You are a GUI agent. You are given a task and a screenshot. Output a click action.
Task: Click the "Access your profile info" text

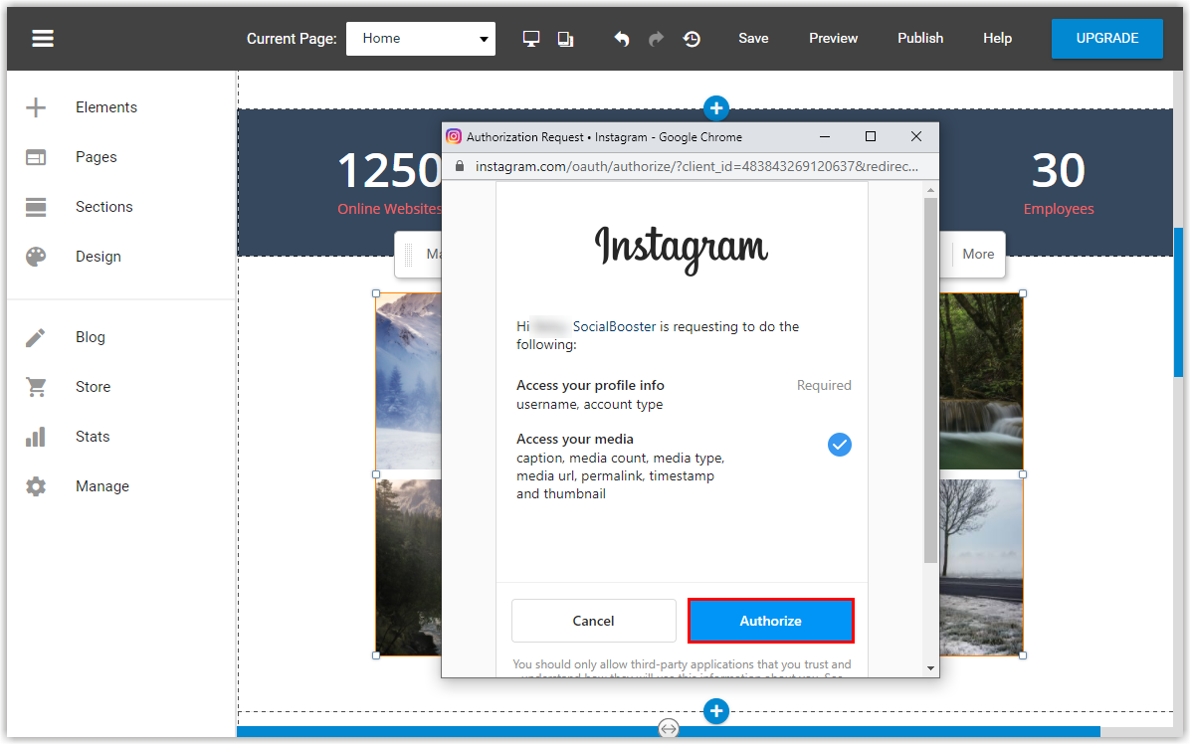pos(590,385)
